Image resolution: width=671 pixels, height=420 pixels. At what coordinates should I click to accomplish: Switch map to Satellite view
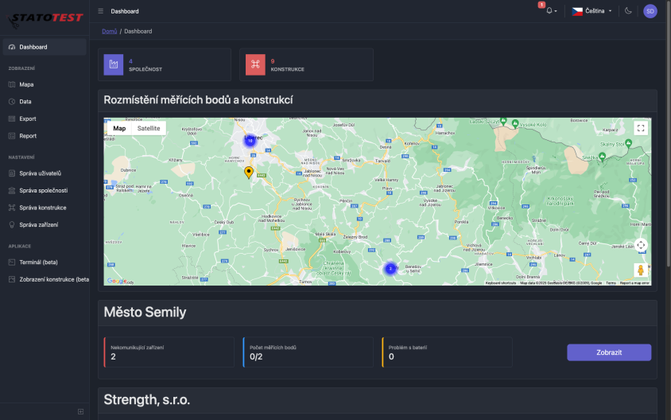click(148, 128)
